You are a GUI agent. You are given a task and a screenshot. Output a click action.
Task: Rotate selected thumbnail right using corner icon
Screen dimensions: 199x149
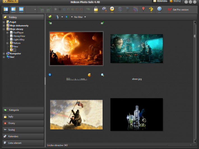[x=102, y=23]
